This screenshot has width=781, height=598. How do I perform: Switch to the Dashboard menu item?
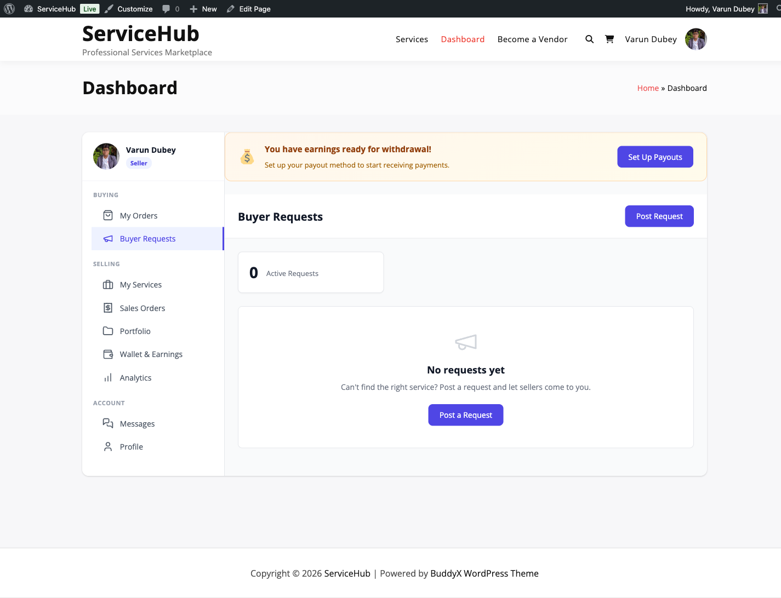463,39
